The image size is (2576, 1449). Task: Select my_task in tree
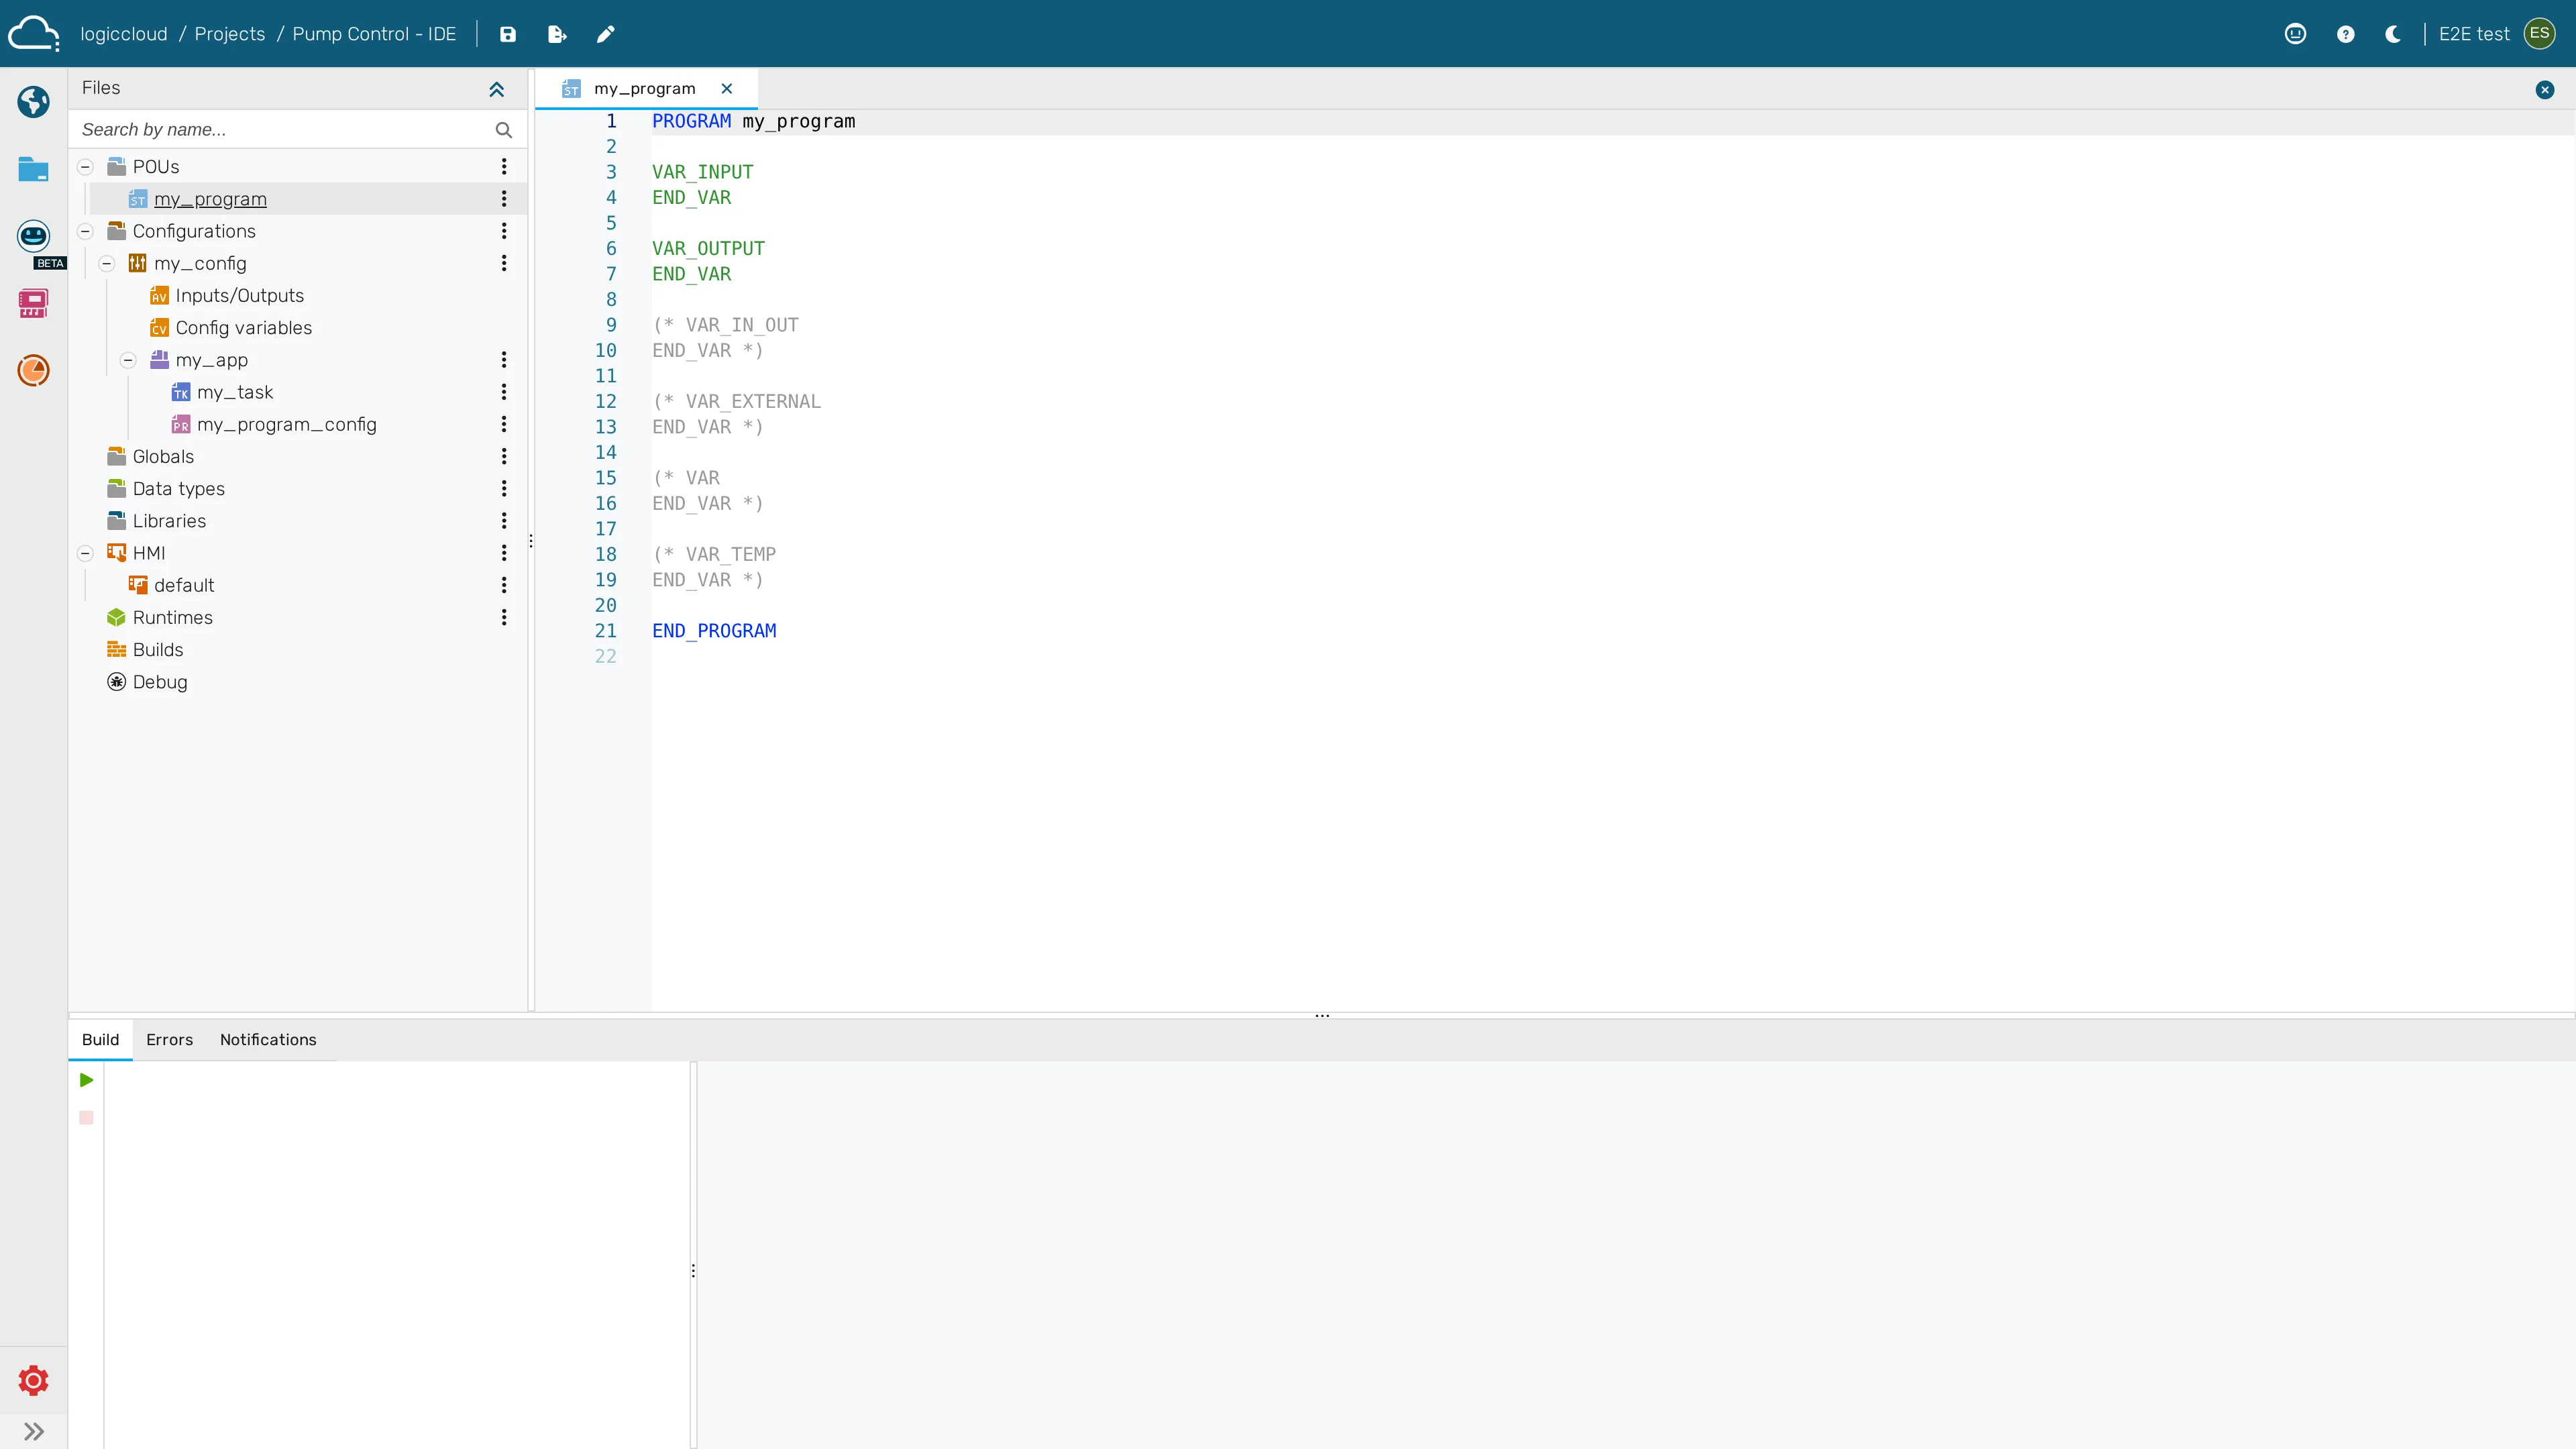235,392
